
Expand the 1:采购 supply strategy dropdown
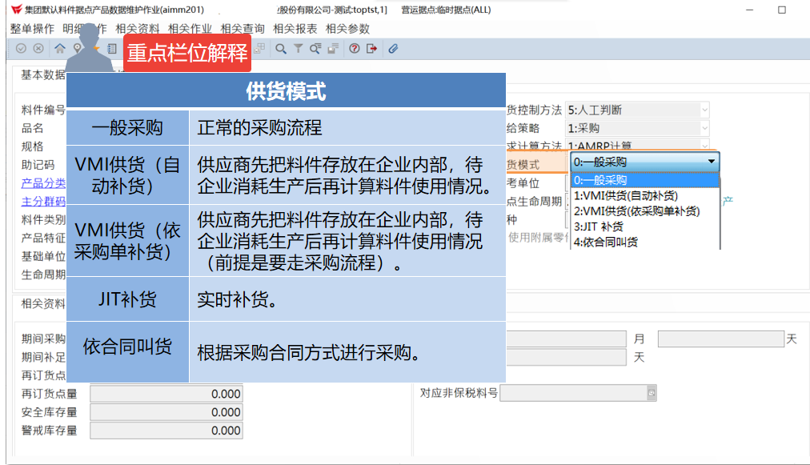(704, 128)
